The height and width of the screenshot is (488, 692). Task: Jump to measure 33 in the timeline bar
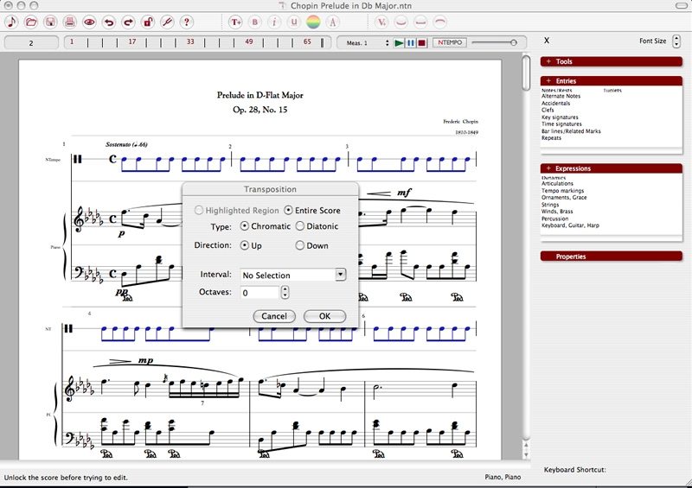pos(190,41)
